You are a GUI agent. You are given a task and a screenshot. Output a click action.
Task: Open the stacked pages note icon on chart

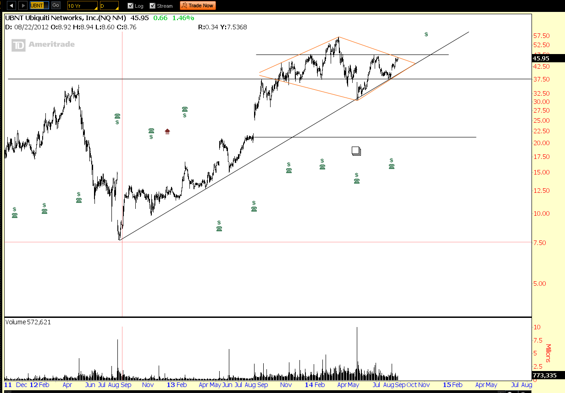pyautogui.click(x=356, y=151)
